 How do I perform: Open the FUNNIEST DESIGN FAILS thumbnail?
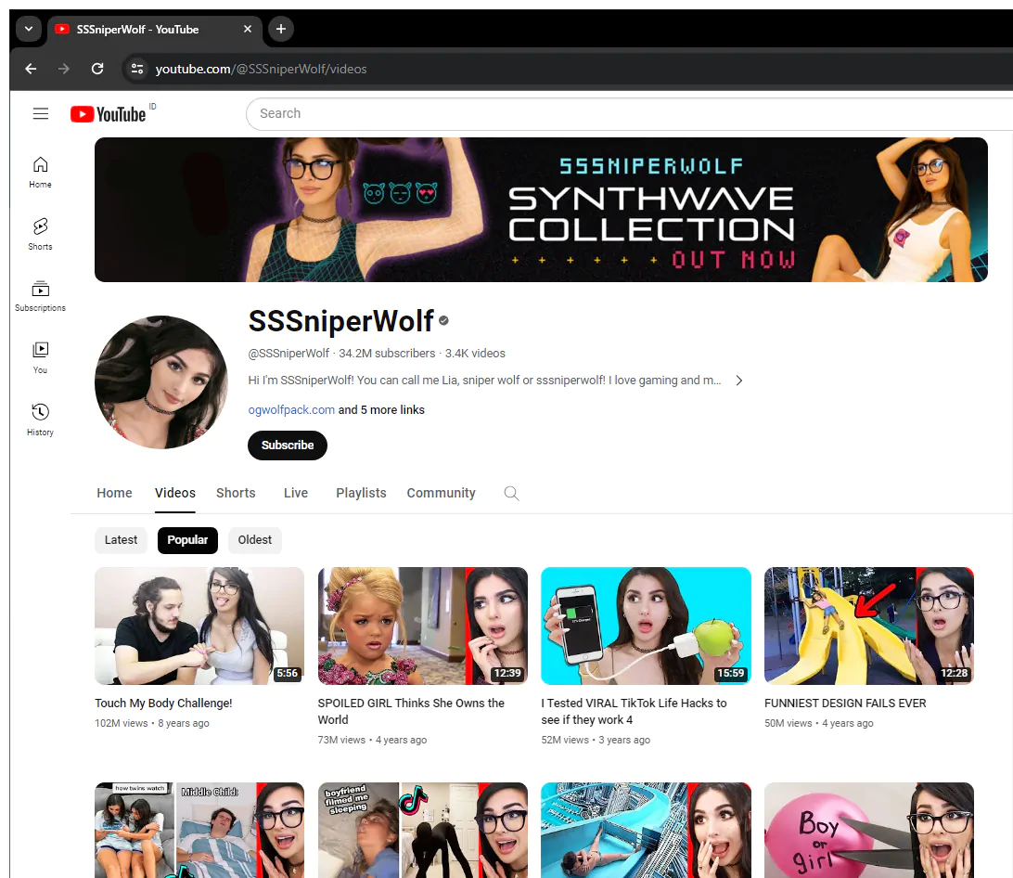tap(869, 626)
